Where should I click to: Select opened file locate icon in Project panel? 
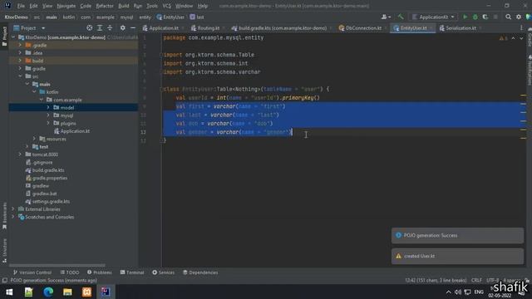coord(89,28)
